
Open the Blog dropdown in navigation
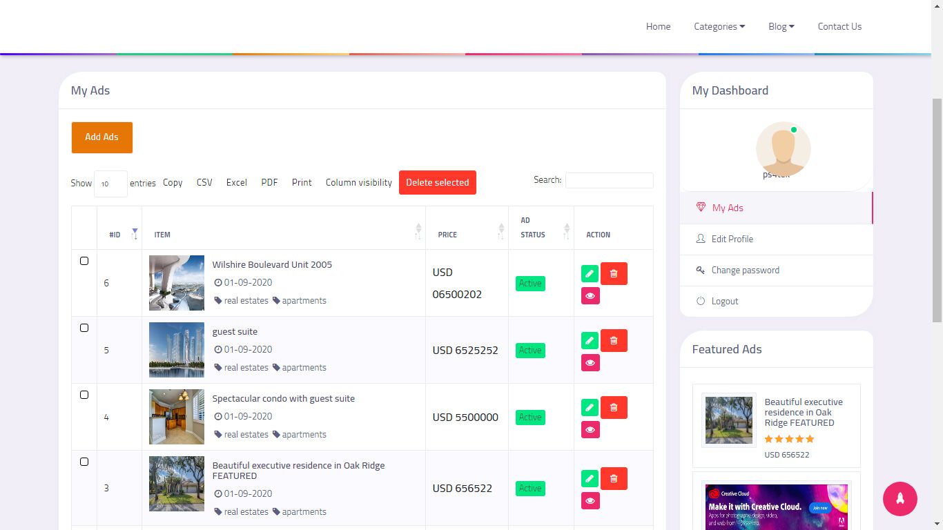(781, 26)
